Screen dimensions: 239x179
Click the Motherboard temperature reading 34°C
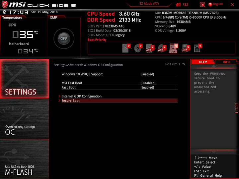click(x=28, y=51)
